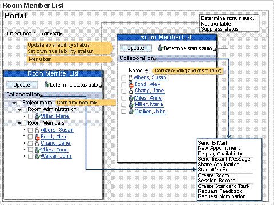This screenshot has width=274, height=205.
Task: Choose Determine status auto. in the status popup menu
Action: pyautogui.click(x=228, y=18)
